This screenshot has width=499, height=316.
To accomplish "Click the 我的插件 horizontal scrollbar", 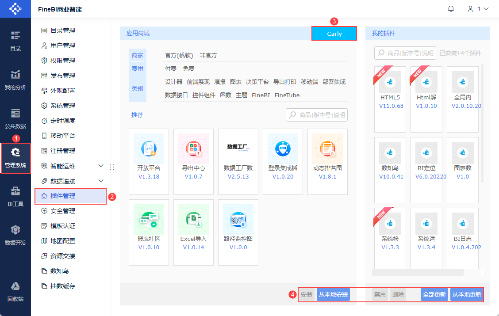I will [x=418, y=272].
